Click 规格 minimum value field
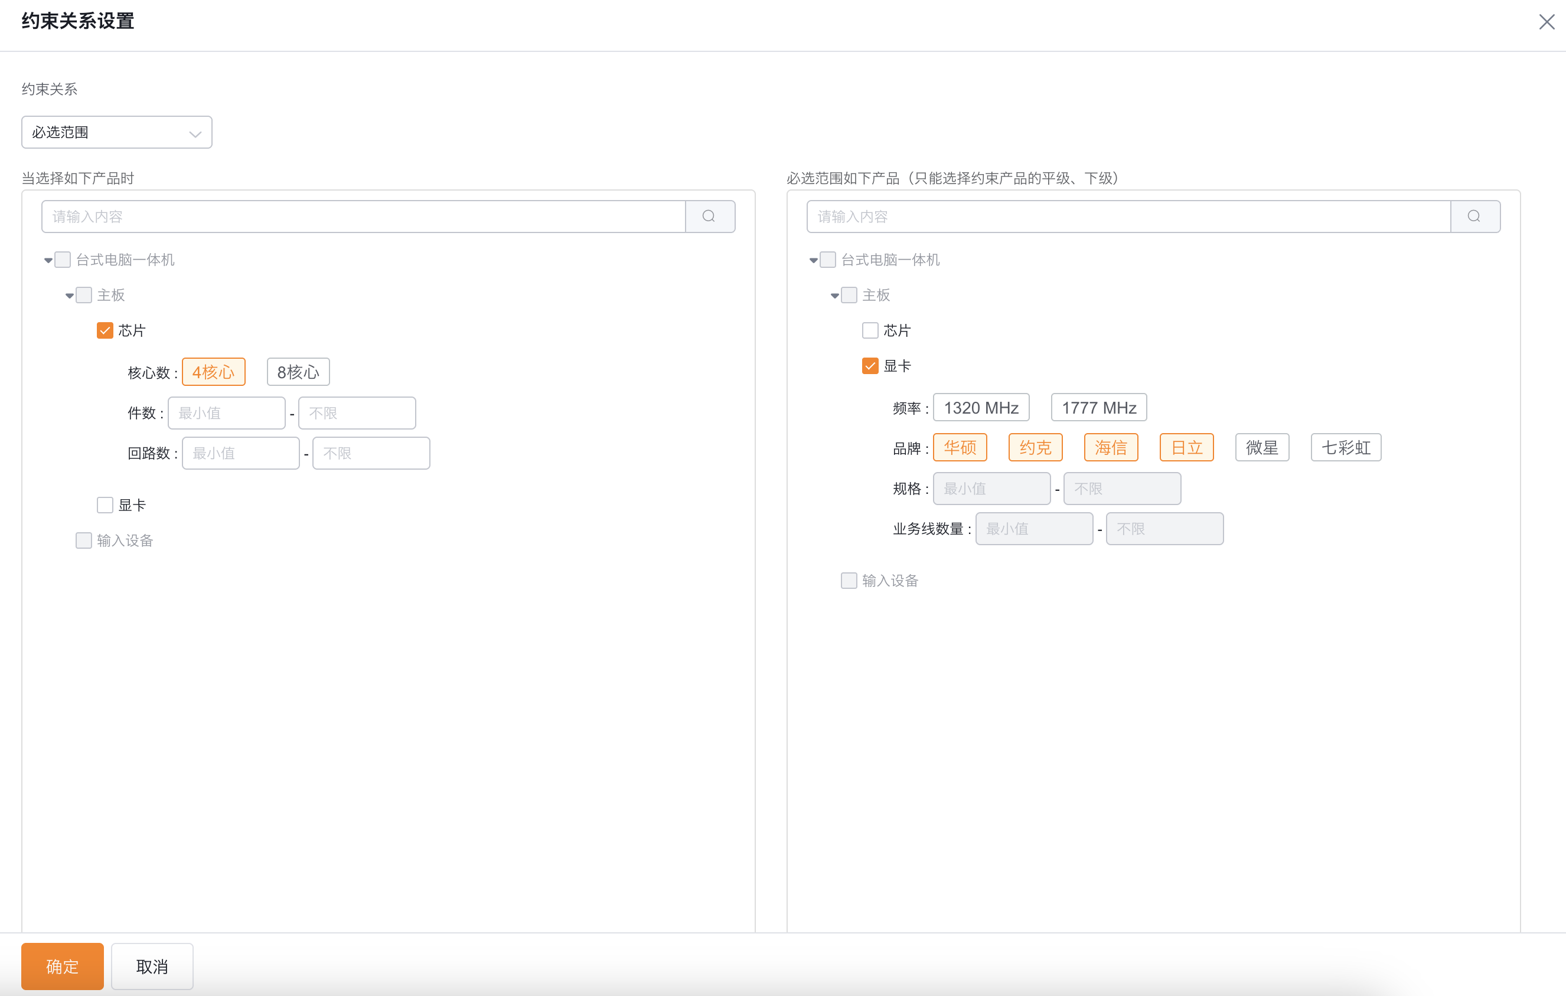This screenshot has height=996, width=1566. 992,489
